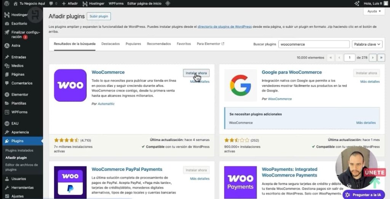Open the WordPress logo menu
This screenshot has width=390, height=199.
7,3
